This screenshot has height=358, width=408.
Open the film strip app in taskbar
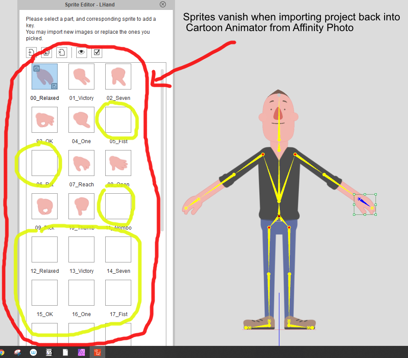point(49,352)
